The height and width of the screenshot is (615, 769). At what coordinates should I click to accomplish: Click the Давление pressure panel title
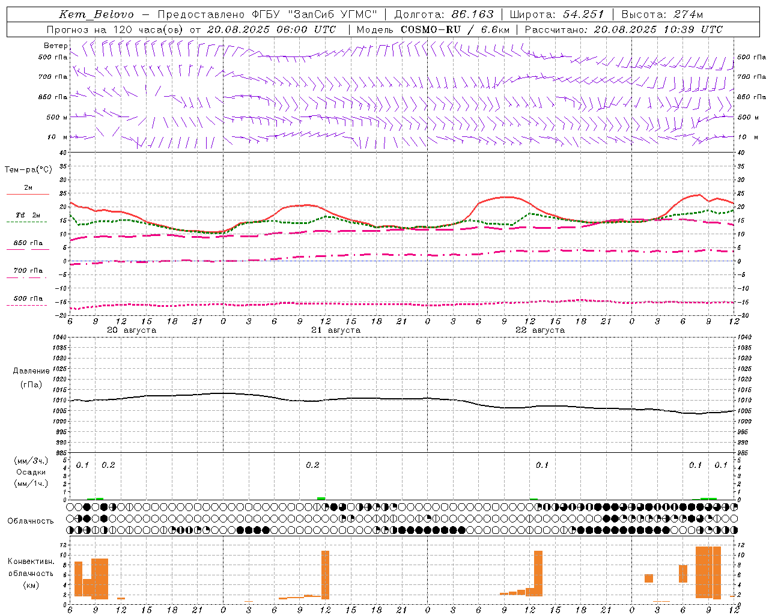pos(31,371)
